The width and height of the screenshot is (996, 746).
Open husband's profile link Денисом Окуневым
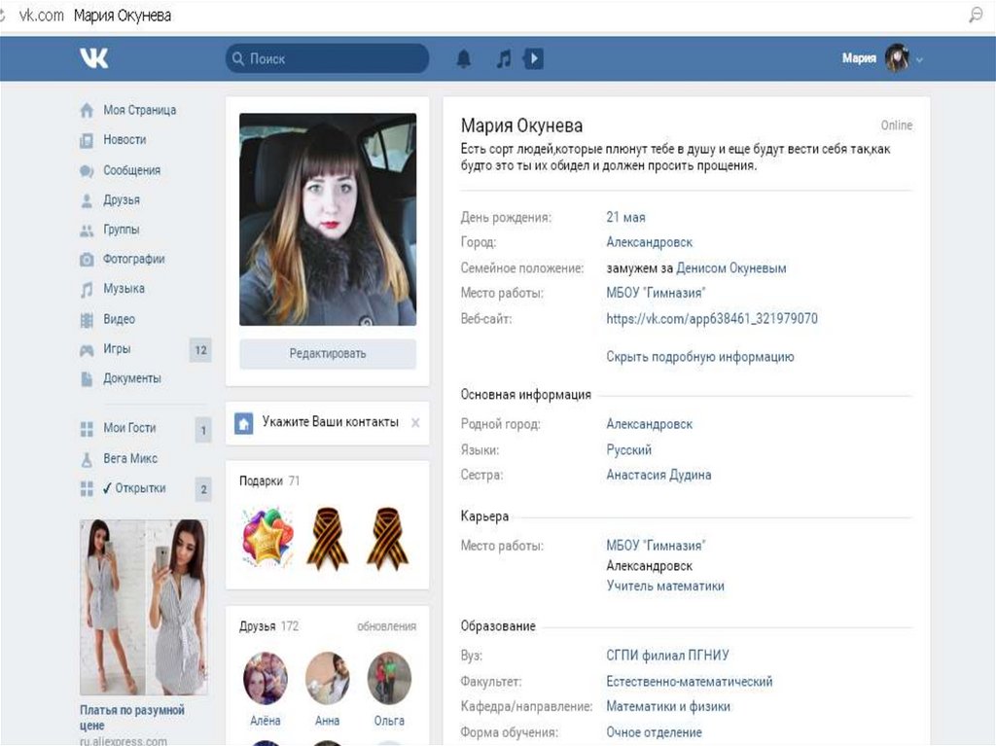[731, 268]
